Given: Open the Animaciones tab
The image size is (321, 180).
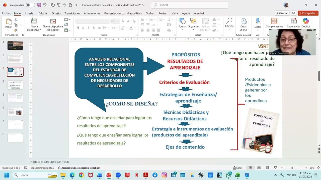Looking at the screenshot, I should 92,13.
